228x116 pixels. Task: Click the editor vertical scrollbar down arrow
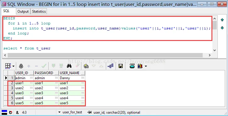coord(214,50)
